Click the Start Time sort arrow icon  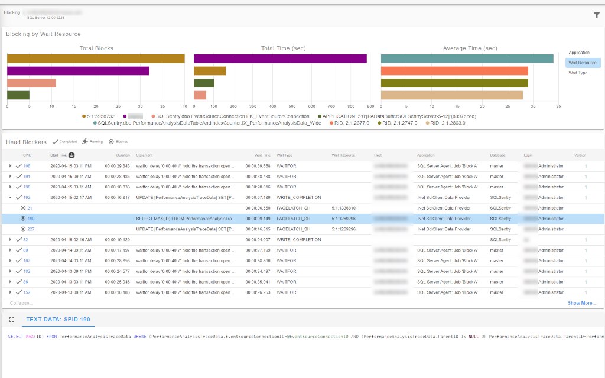point(70,155)
